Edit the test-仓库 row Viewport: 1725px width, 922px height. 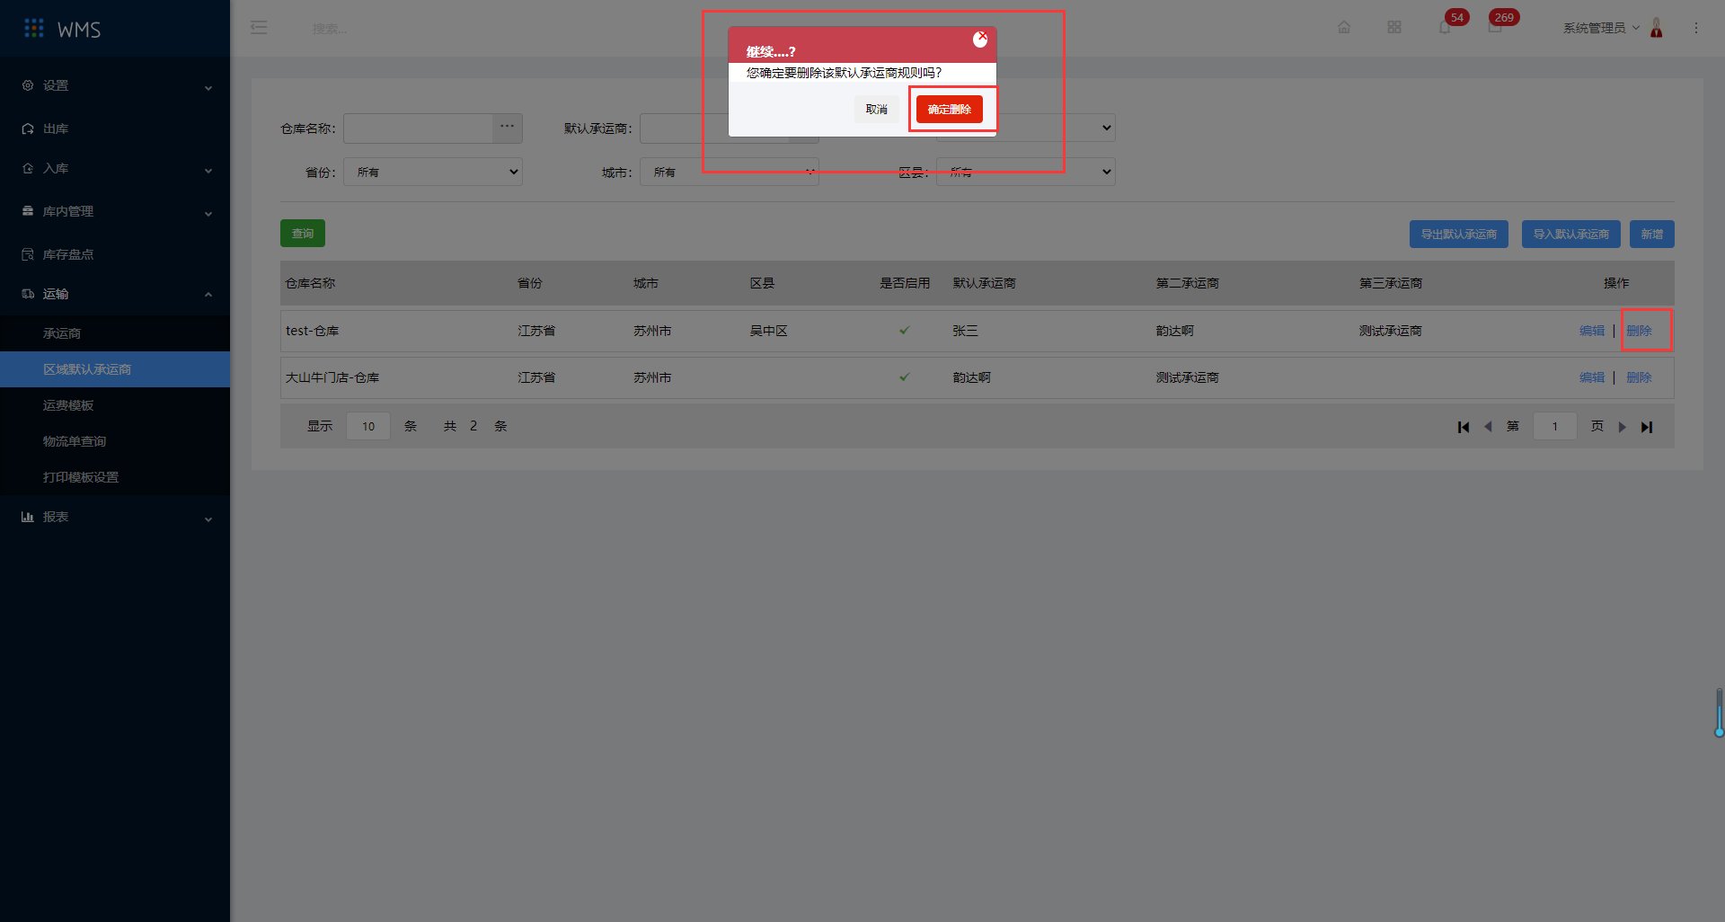pos(1592,331)
